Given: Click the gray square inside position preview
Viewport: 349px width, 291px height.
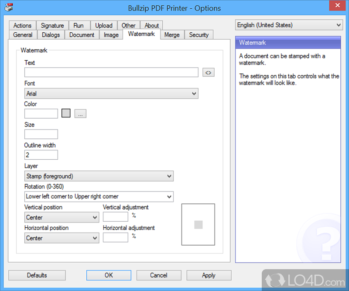Looking at the screenshot, I should [198, 225].
